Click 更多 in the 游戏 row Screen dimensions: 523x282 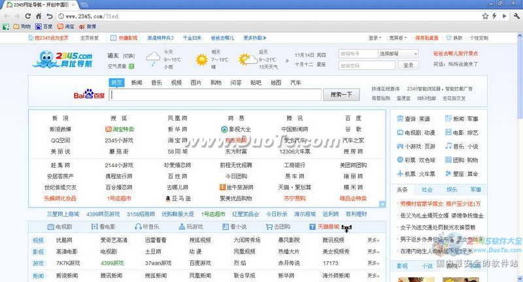[373, 263]
